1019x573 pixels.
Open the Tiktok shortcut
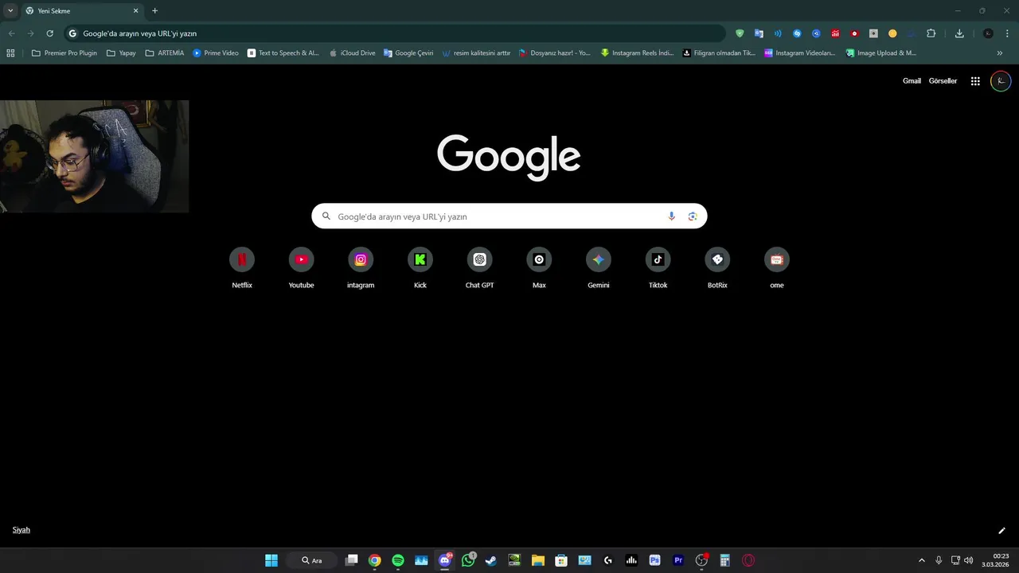[658, 268]
